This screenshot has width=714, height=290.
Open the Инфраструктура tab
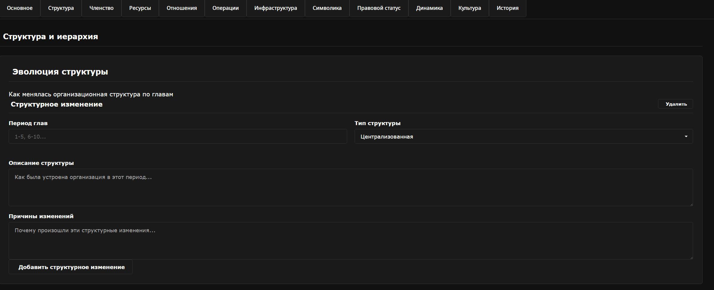[x=276, y=8]
